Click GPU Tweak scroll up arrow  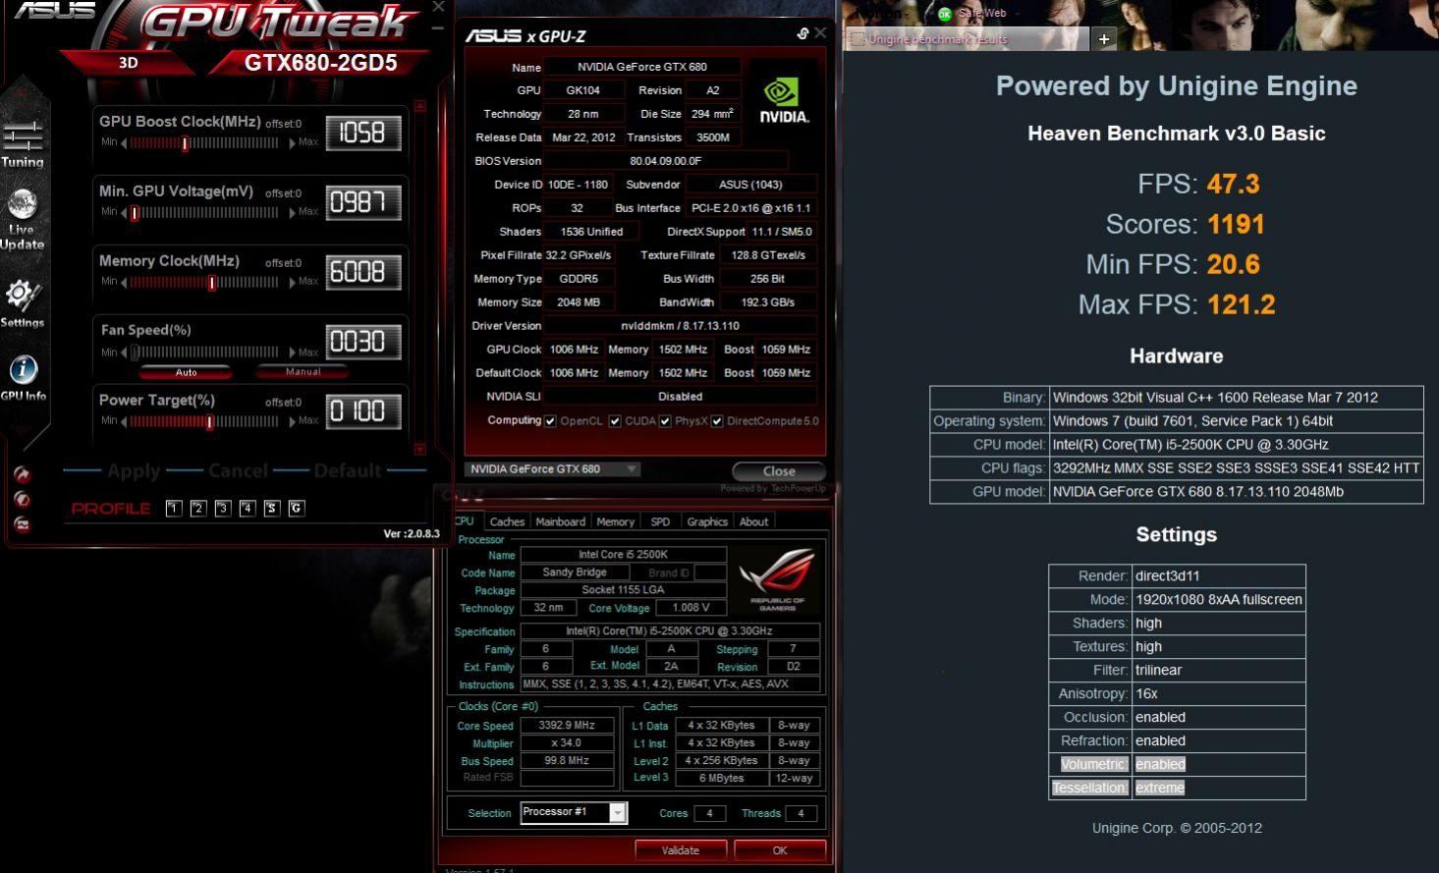coord(420,105)
